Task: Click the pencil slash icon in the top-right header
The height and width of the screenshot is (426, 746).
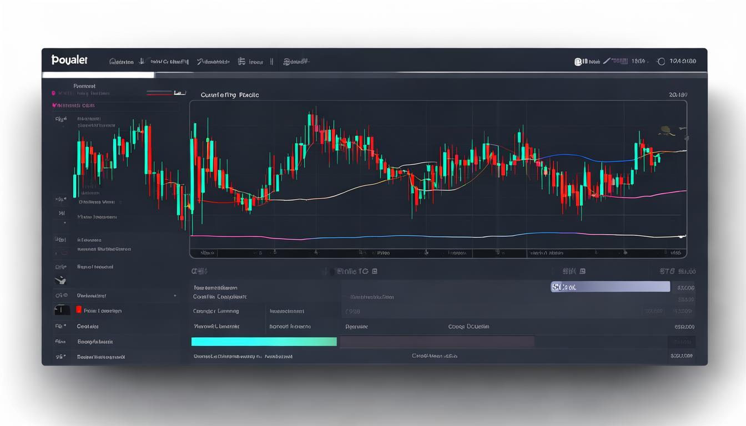Action: point(607,61)
